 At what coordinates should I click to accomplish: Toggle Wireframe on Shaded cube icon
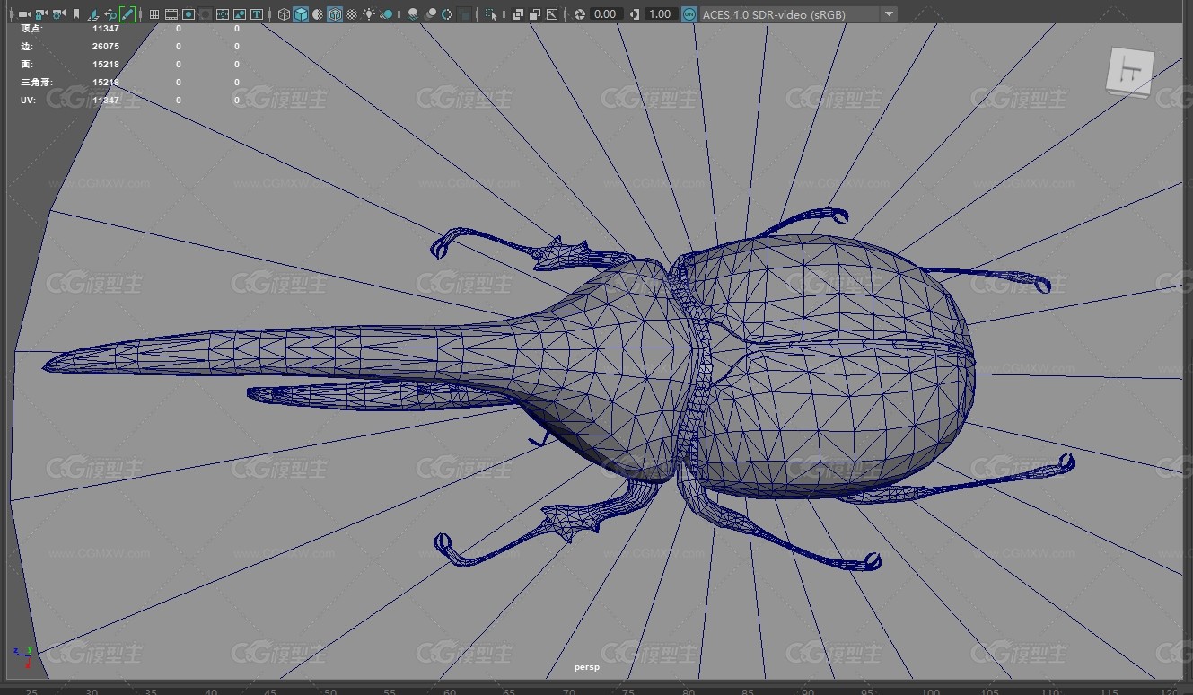(x=335, y=14)
